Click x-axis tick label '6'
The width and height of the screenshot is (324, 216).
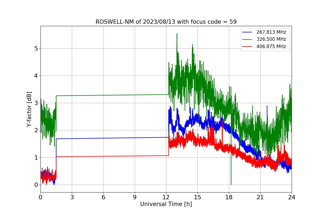103,197
